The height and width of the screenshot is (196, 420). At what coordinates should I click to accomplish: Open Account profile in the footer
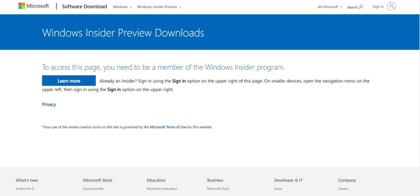[93, 189]
